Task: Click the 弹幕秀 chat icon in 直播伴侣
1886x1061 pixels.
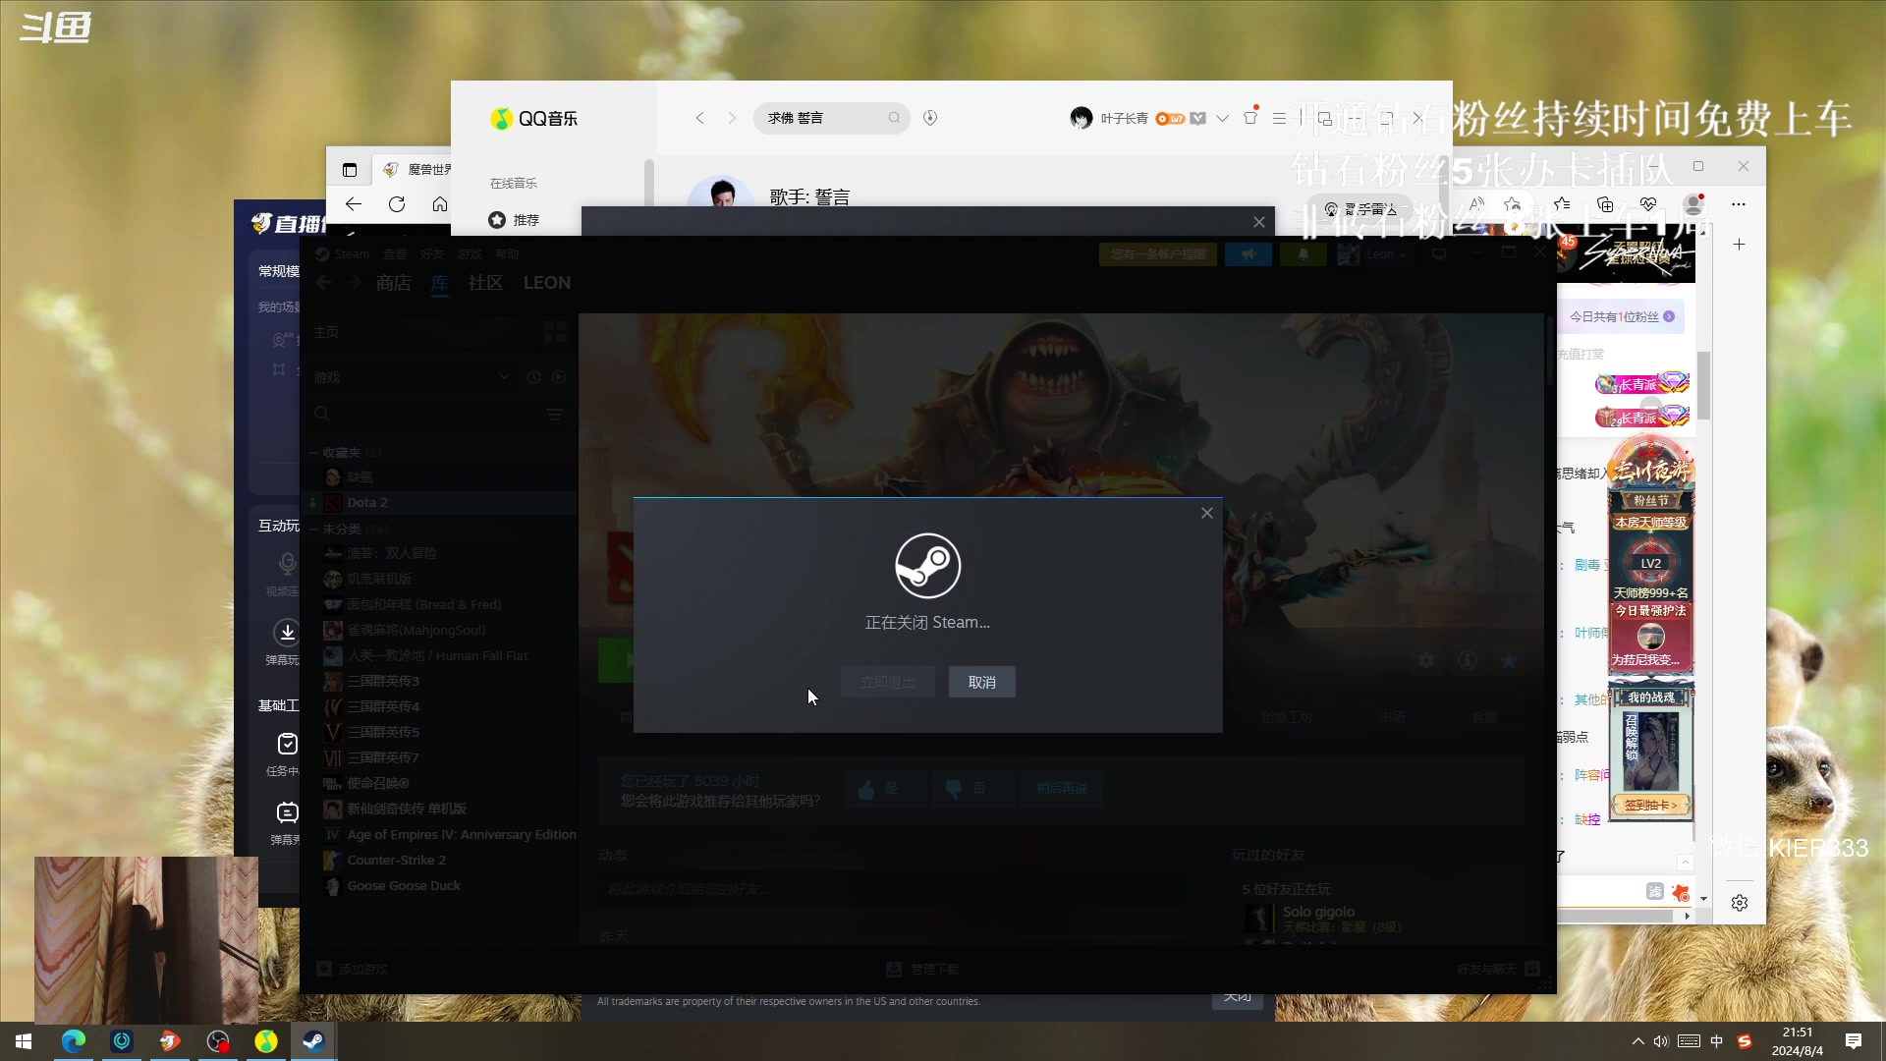Action: (x=287, y=812)
